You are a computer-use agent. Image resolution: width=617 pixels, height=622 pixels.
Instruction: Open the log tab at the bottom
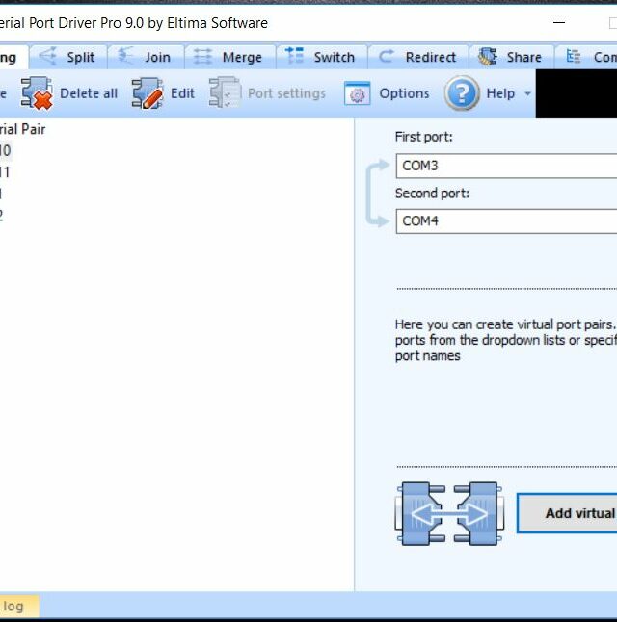click(x=13, y=606)
